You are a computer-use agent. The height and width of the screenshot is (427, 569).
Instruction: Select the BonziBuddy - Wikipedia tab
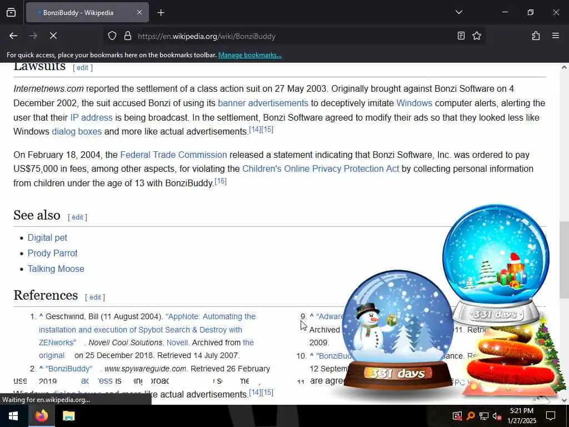pos(87,12)
